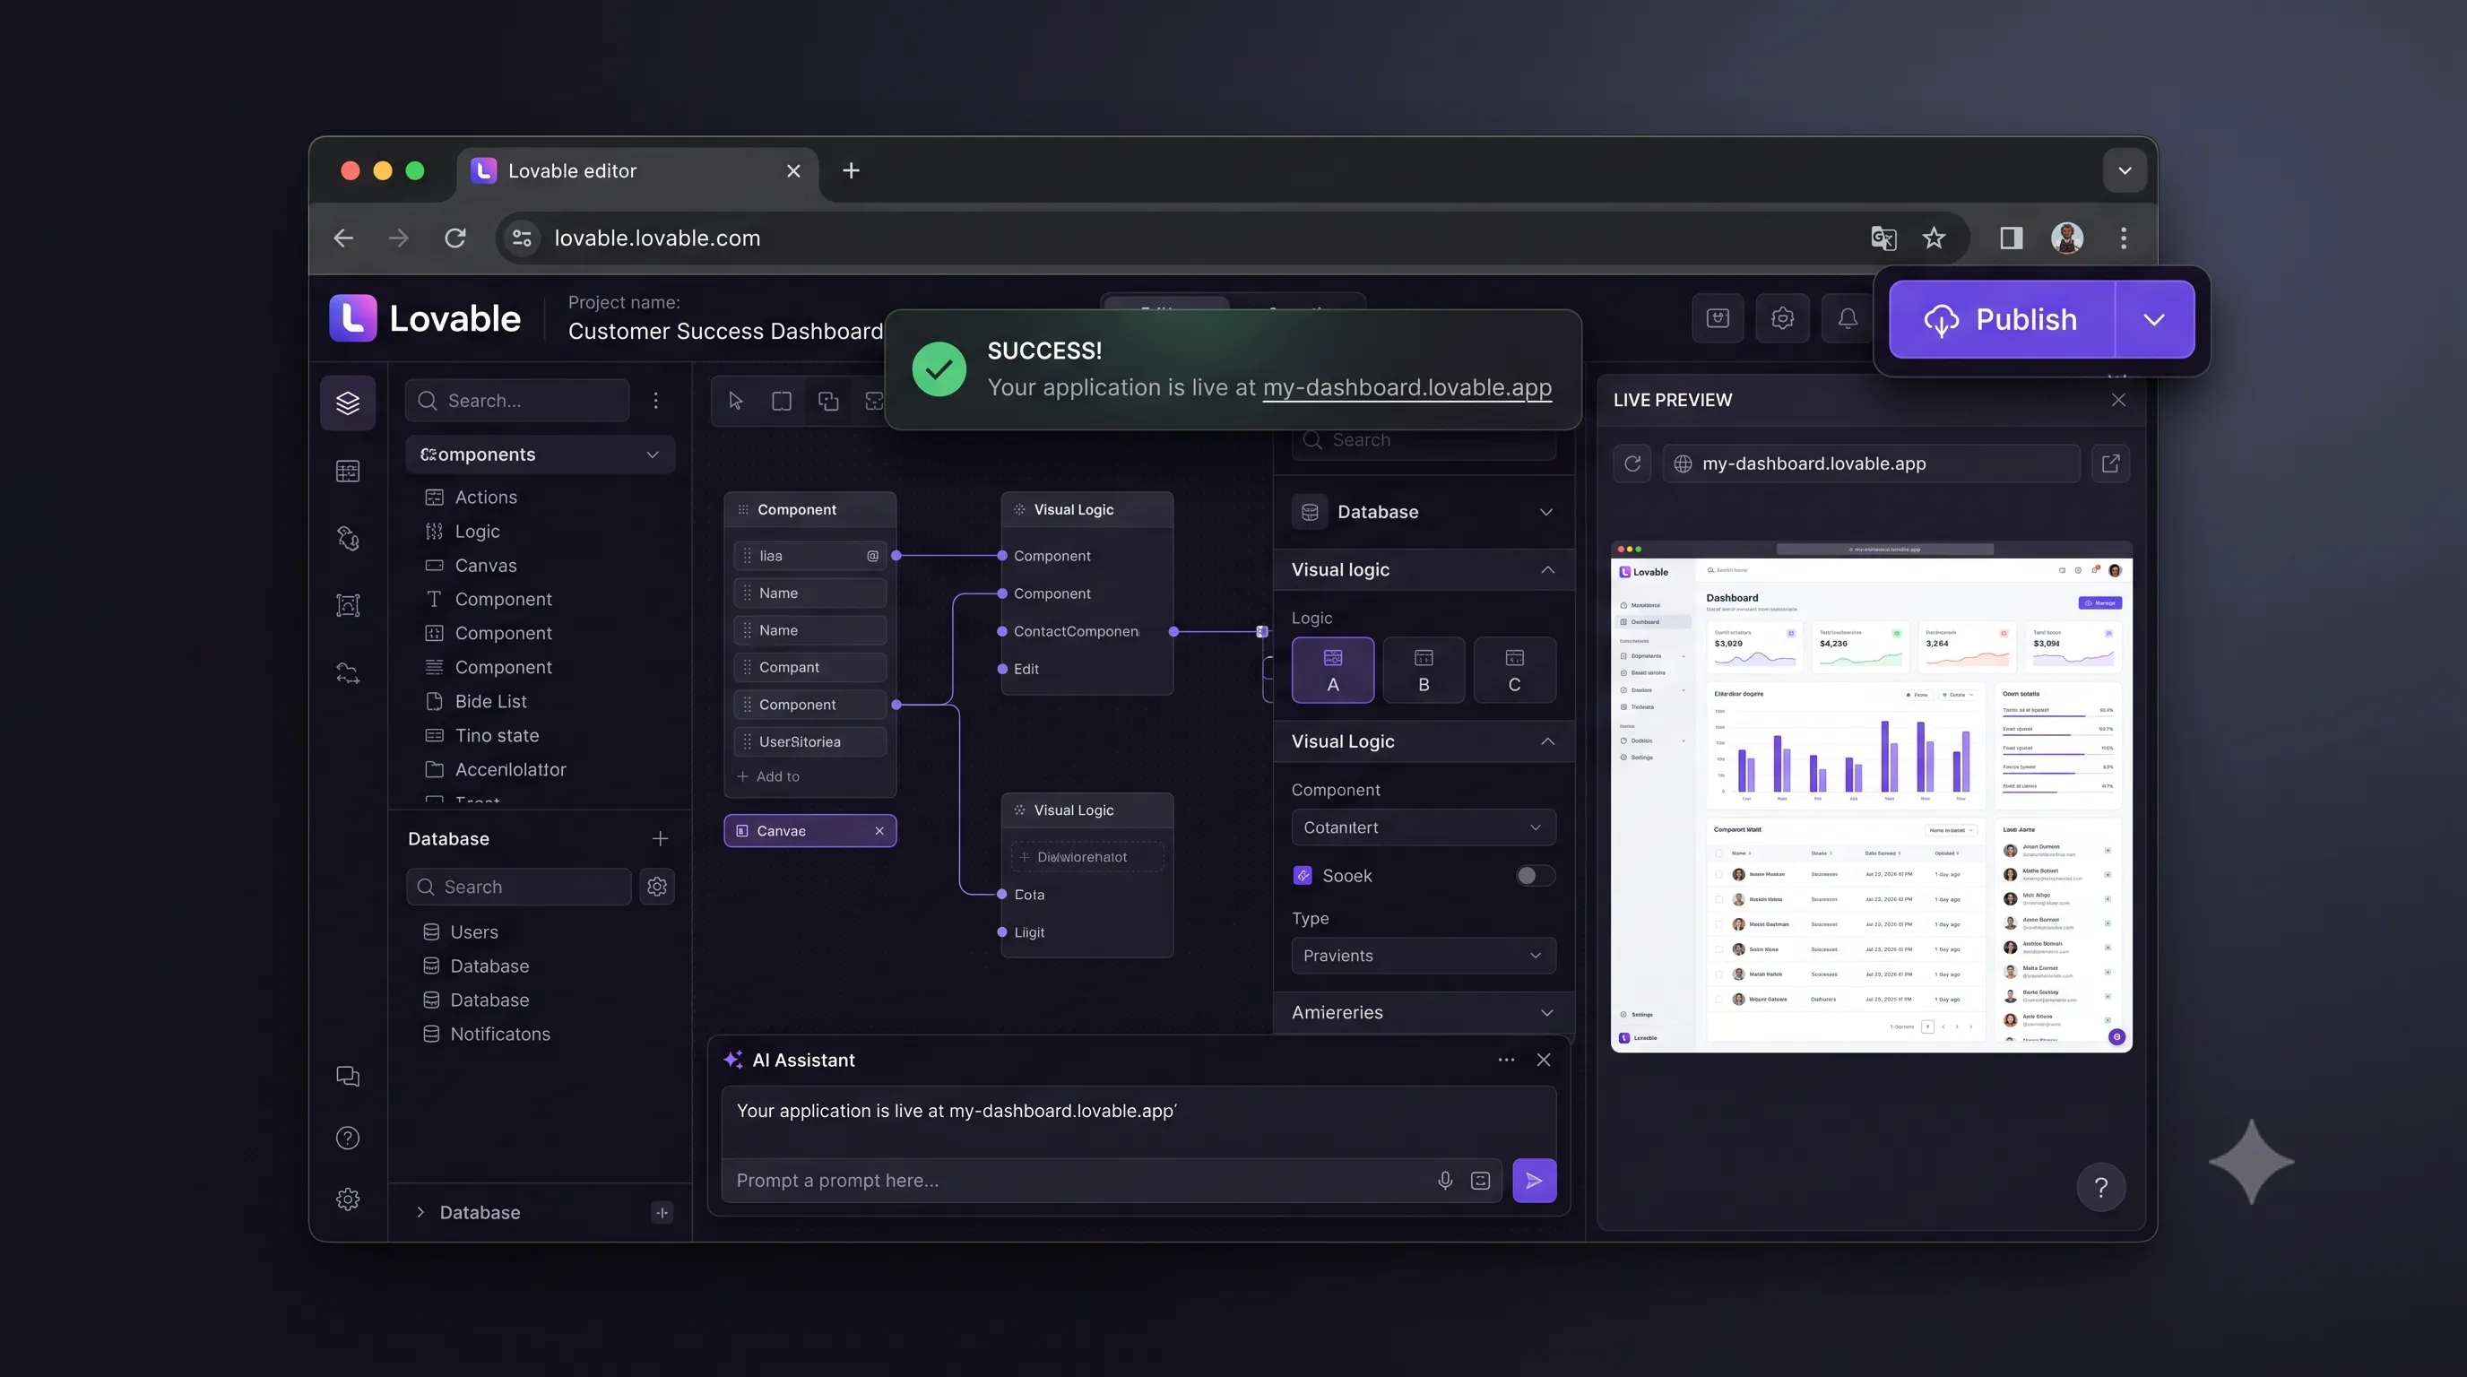The image size is (2467, 1377).
Task: Open the browser three-dot menu
Action: [2123, 238]
